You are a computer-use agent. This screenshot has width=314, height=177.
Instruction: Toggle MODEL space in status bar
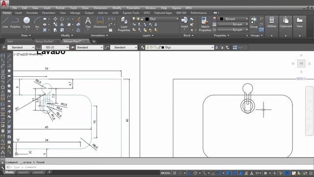point(166,173)
